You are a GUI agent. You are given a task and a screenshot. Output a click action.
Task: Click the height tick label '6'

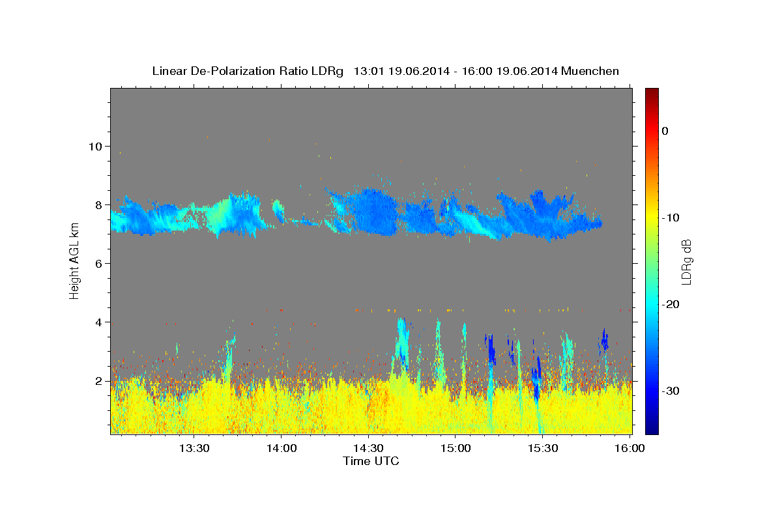click(x=98, y=263)
